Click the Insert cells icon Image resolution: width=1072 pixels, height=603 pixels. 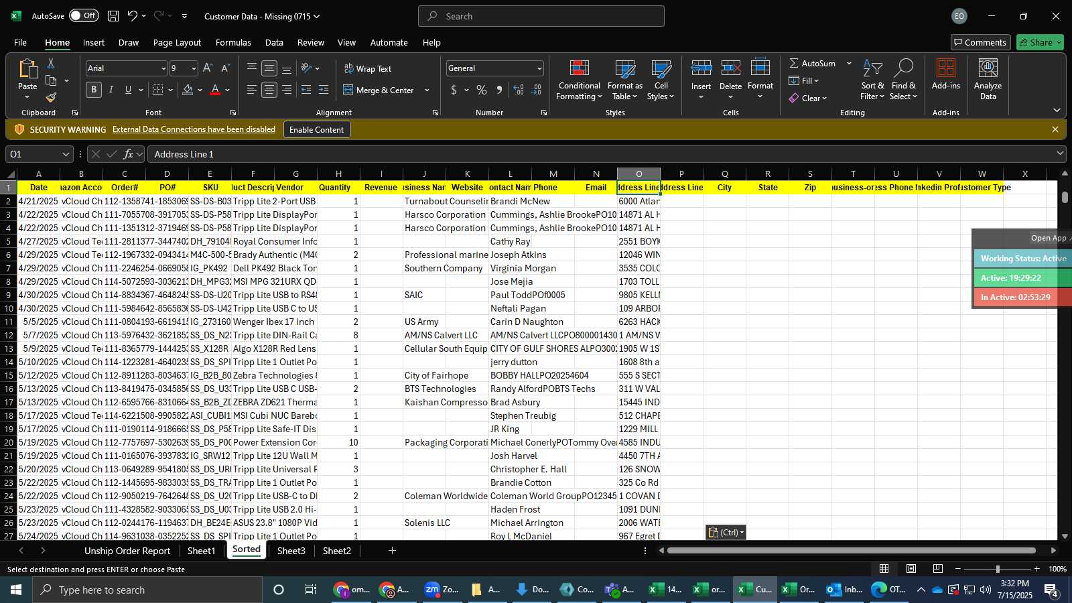(x=701, y=68)
